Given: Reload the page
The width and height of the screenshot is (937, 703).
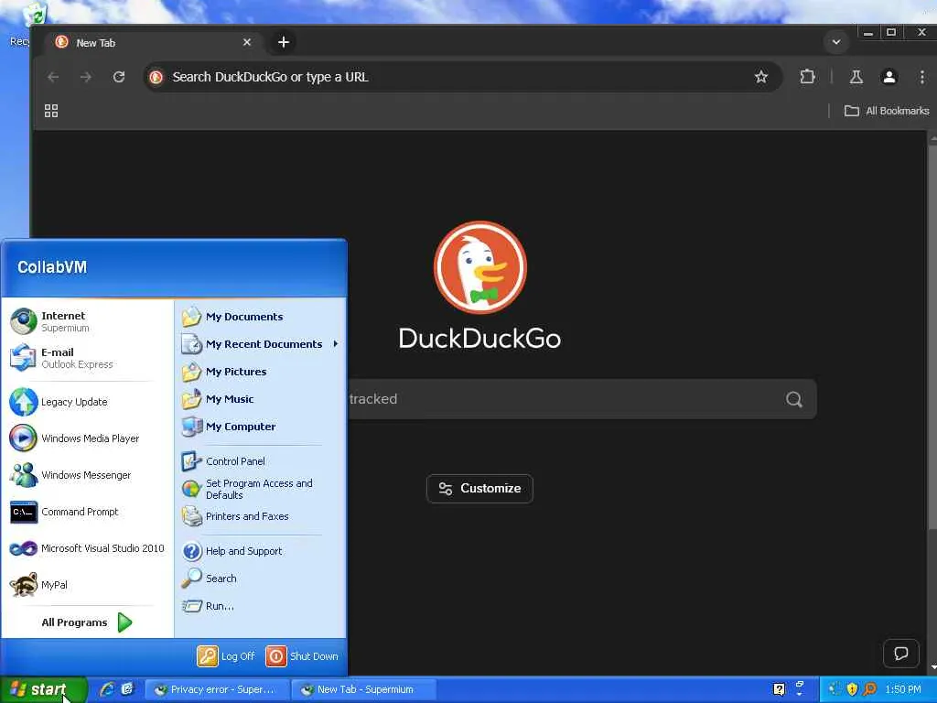Looking at the screenshot, I should 119,77.
